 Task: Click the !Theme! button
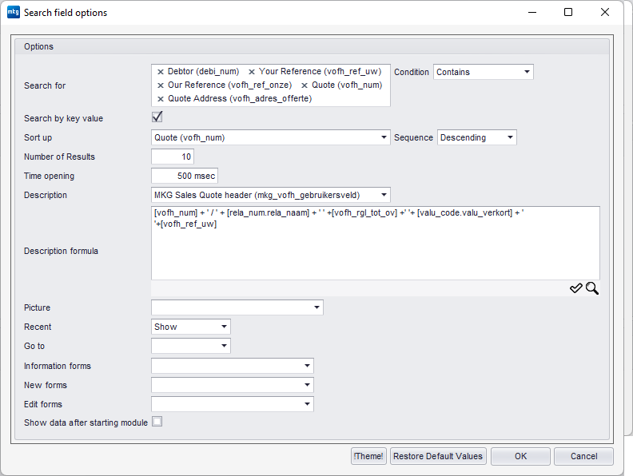[x=368, y=456]
